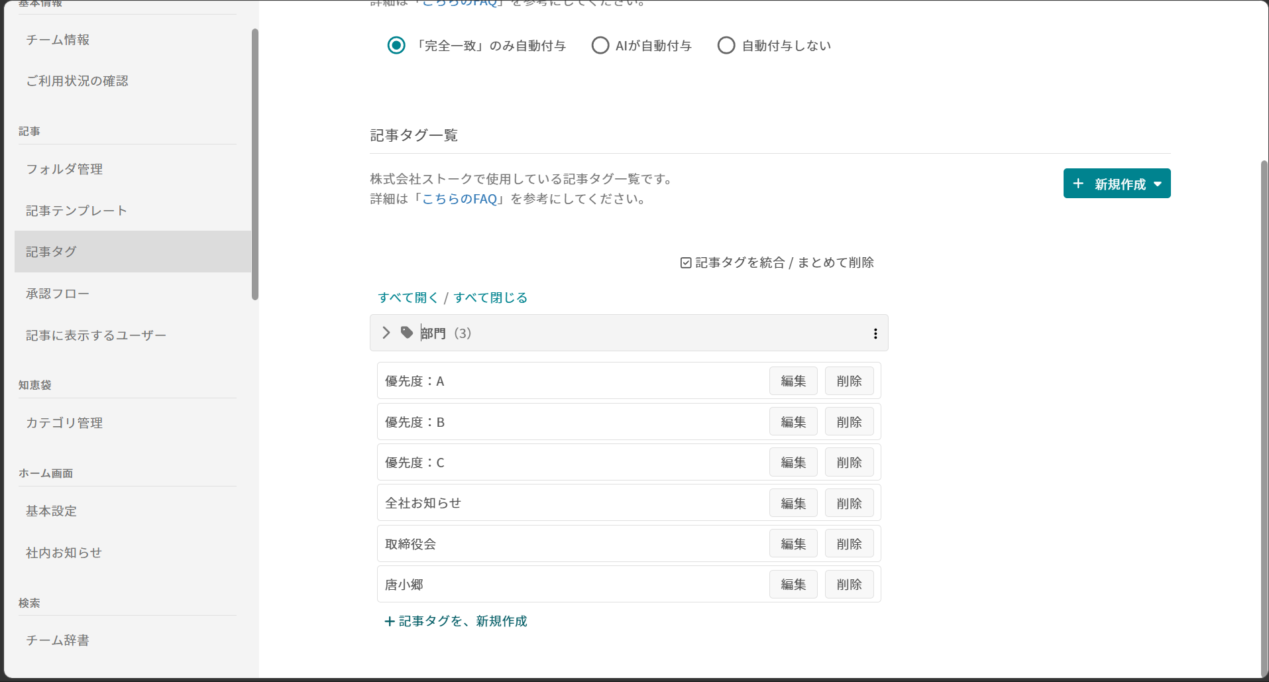The width and height of the screenshot is (1269, 682).
Task: Open 記事に表示するユーザー sidebar item
Action: pos(96,335)
